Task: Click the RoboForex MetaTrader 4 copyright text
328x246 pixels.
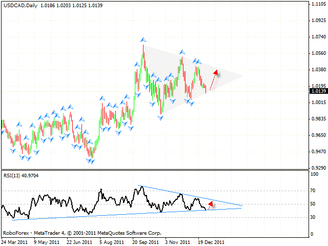Action: click(82, 233)
